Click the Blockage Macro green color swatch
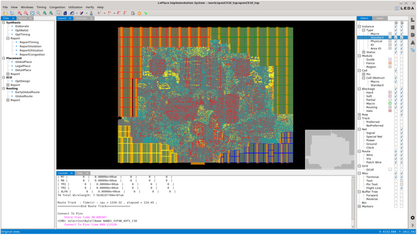 pos(390,104)
